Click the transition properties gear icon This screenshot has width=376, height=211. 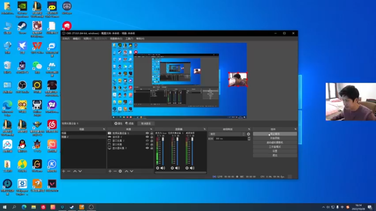249,134
